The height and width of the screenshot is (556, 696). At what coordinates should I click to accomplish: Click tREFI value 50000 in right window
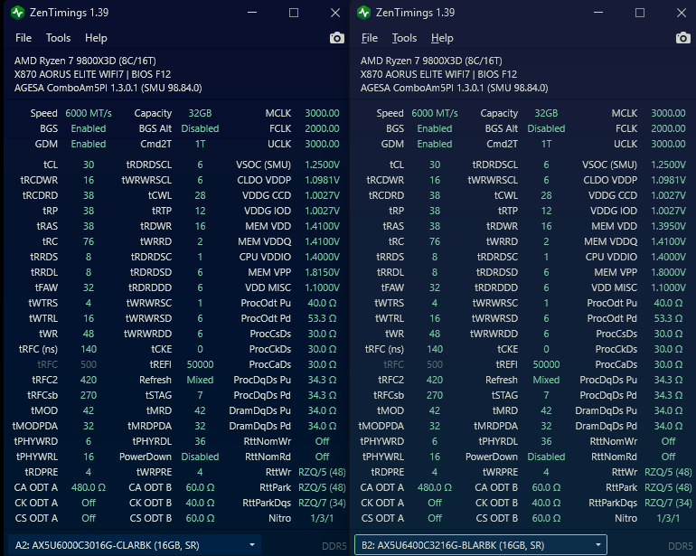(546, 364)
